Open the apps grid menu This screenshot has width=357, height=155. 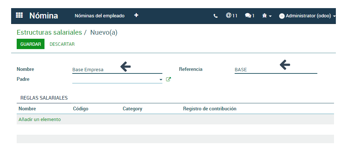tap(19, 15)
